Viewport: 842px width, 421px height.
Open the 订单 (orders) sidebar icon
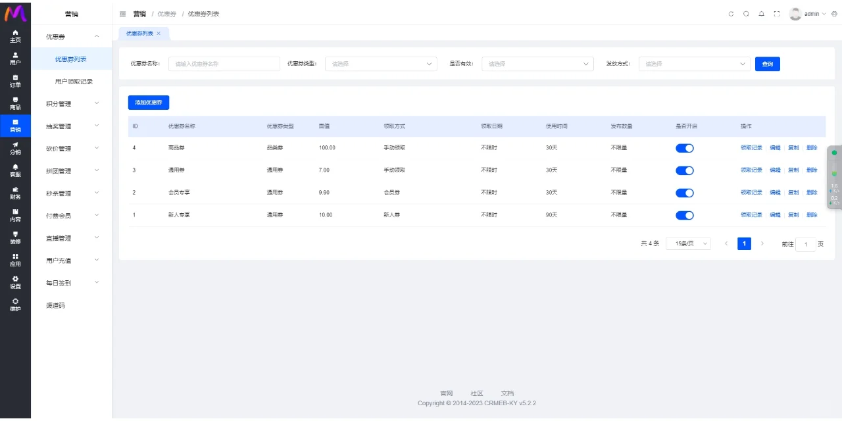pos(15,81)
